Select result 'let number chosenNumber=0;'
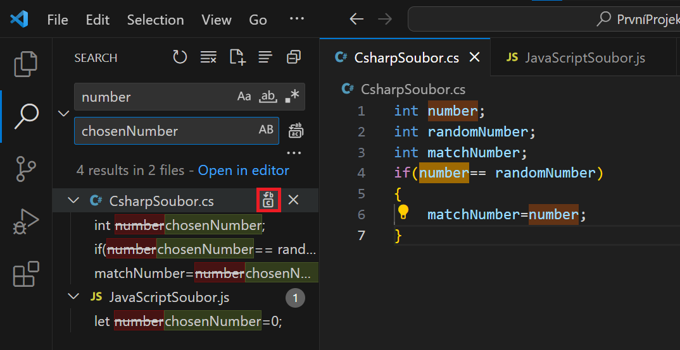The height and width of the screenshot is (350, 680). point(186,322)
